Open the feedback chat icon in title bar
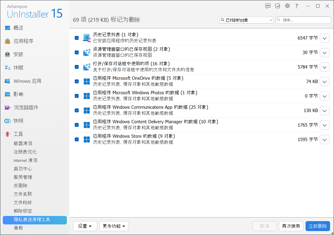The image size is (334, 235). click(268, 6)
